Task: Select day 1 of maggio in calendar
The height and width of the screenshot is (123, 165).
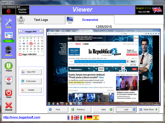Action: pos(35,38)
